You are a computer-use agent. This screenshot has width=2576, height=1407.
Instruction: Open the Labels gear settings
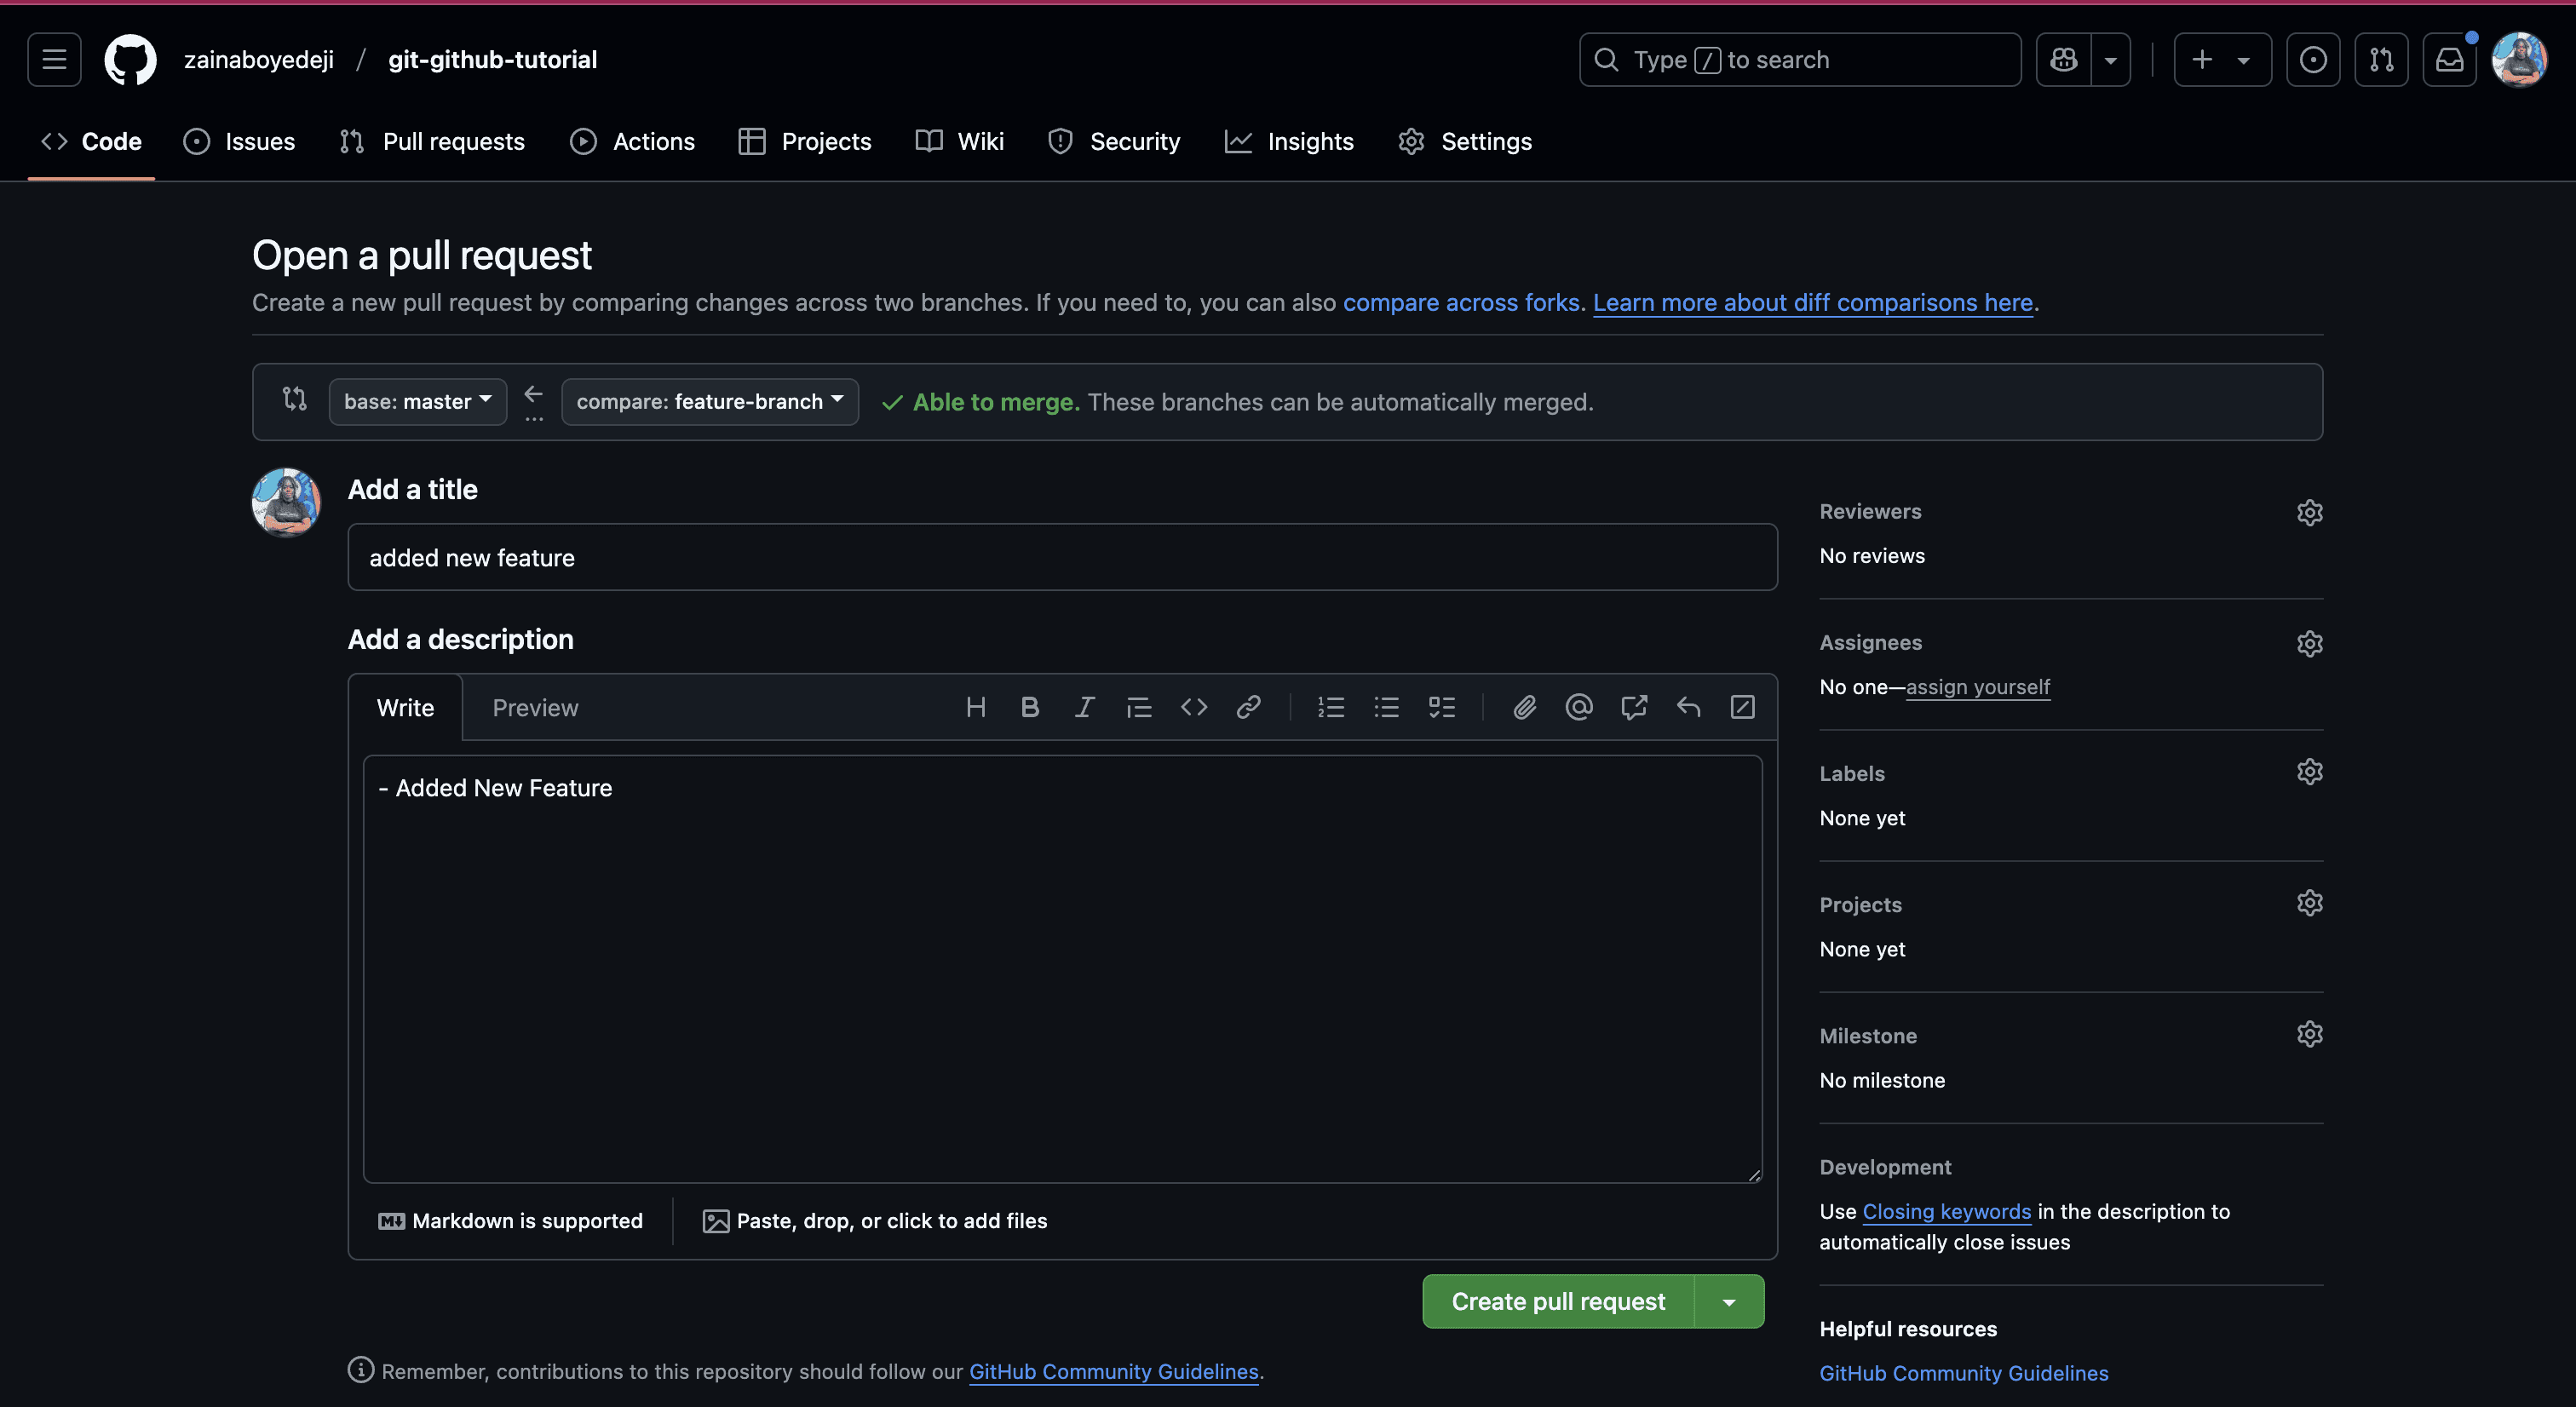click(x=2309, y=772)
